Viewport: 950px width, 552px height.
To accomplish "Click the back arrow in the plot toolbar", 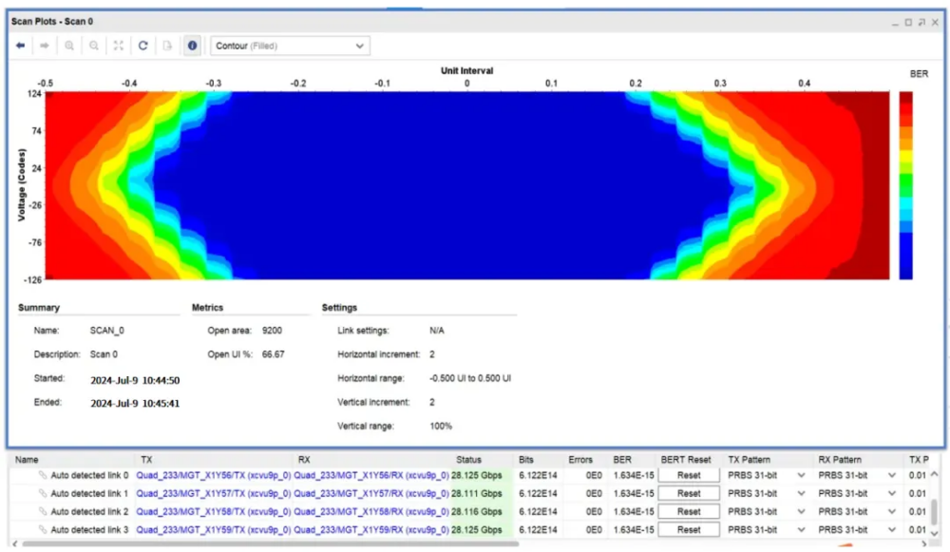I will click(x=20, y=46).
